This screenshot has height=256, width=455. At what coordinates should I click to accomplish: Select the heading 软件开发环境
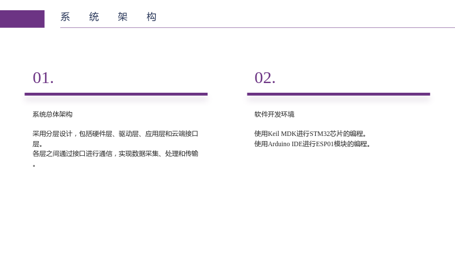pyautogui.click(x=274, y=114)
